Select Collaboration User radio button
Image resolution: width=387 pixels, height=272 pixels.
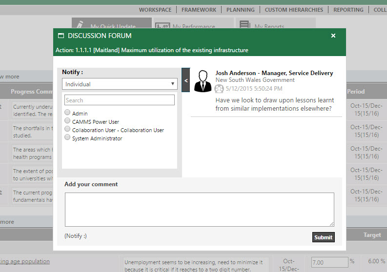(67, 129)
